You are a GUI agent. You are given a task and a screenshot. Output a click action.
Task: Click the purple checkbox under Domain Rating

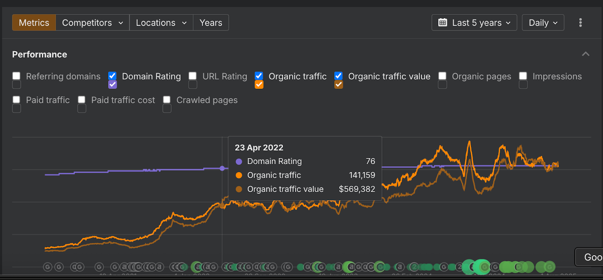[112, 85]
